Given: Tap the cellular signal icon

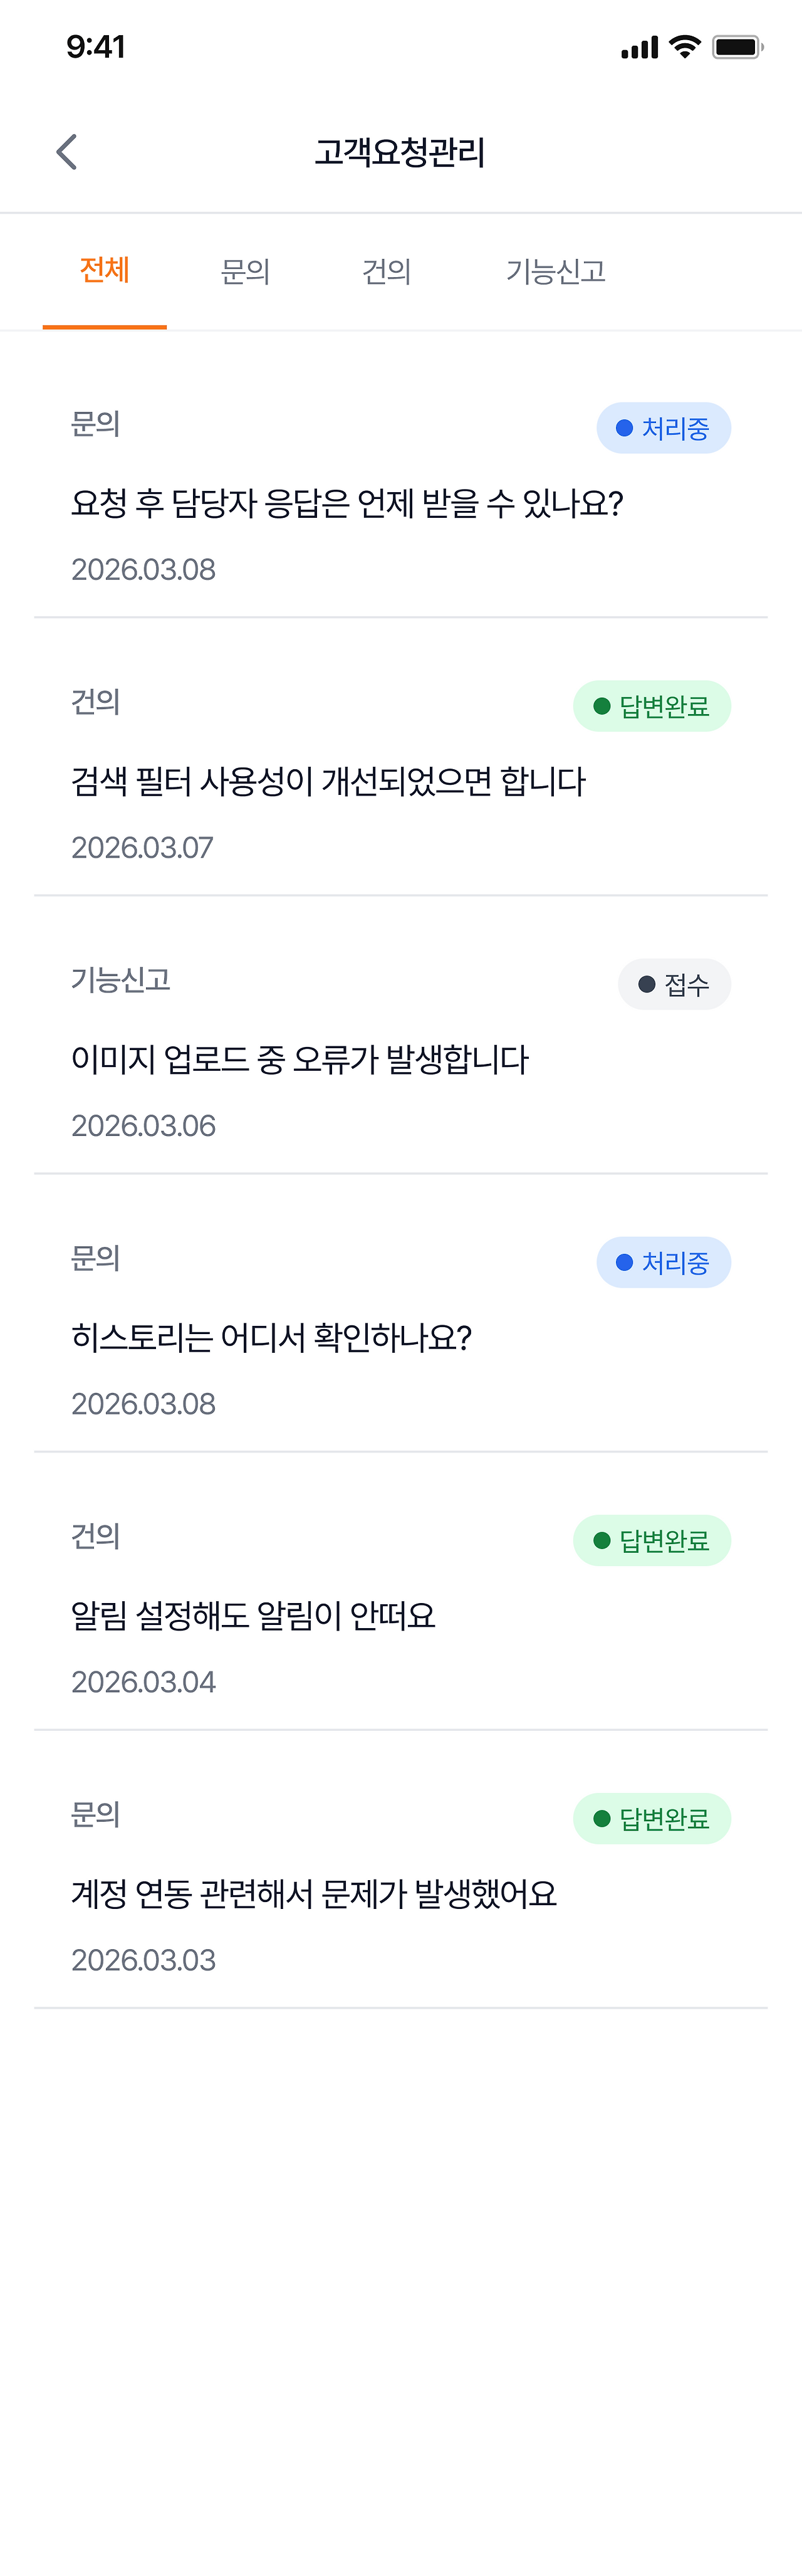Looking at the screenshot, I should point(639,47).
